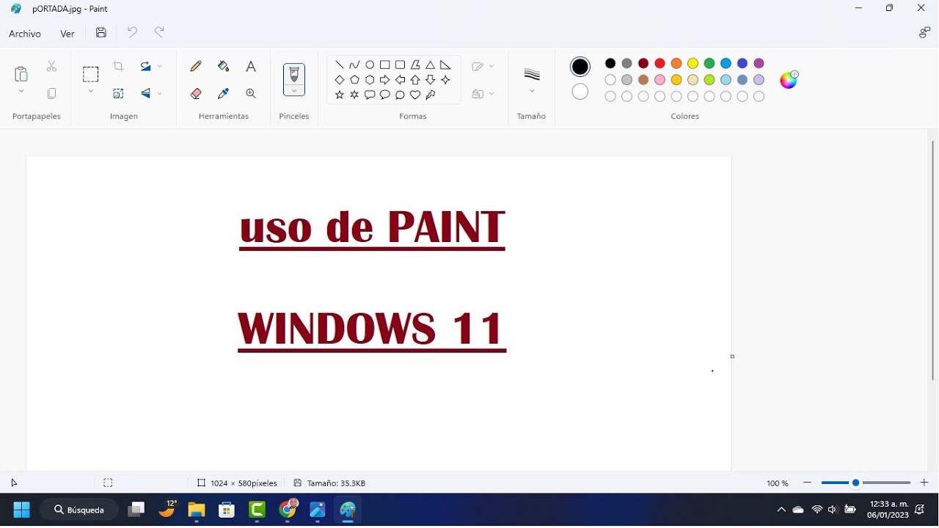Viewport: 939px width, 528px height.
Task: Pick the green palette color
Action: (709, 64)
